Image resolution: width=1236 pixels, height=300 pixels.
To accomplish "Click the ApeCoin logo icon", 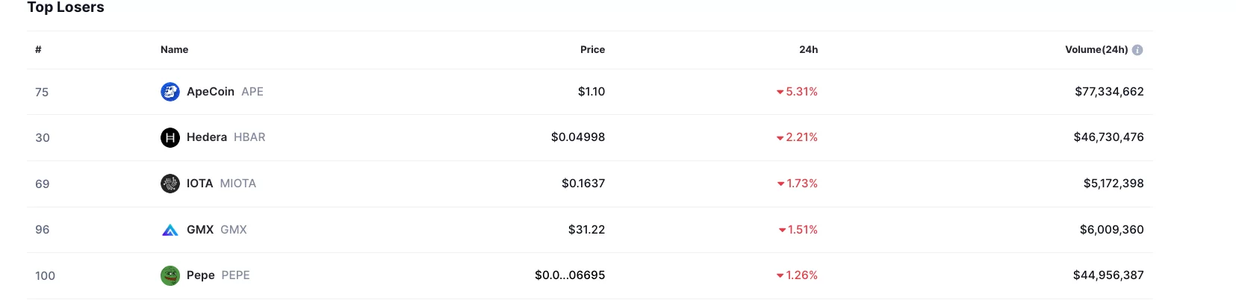I will click(x=170, y=92).
